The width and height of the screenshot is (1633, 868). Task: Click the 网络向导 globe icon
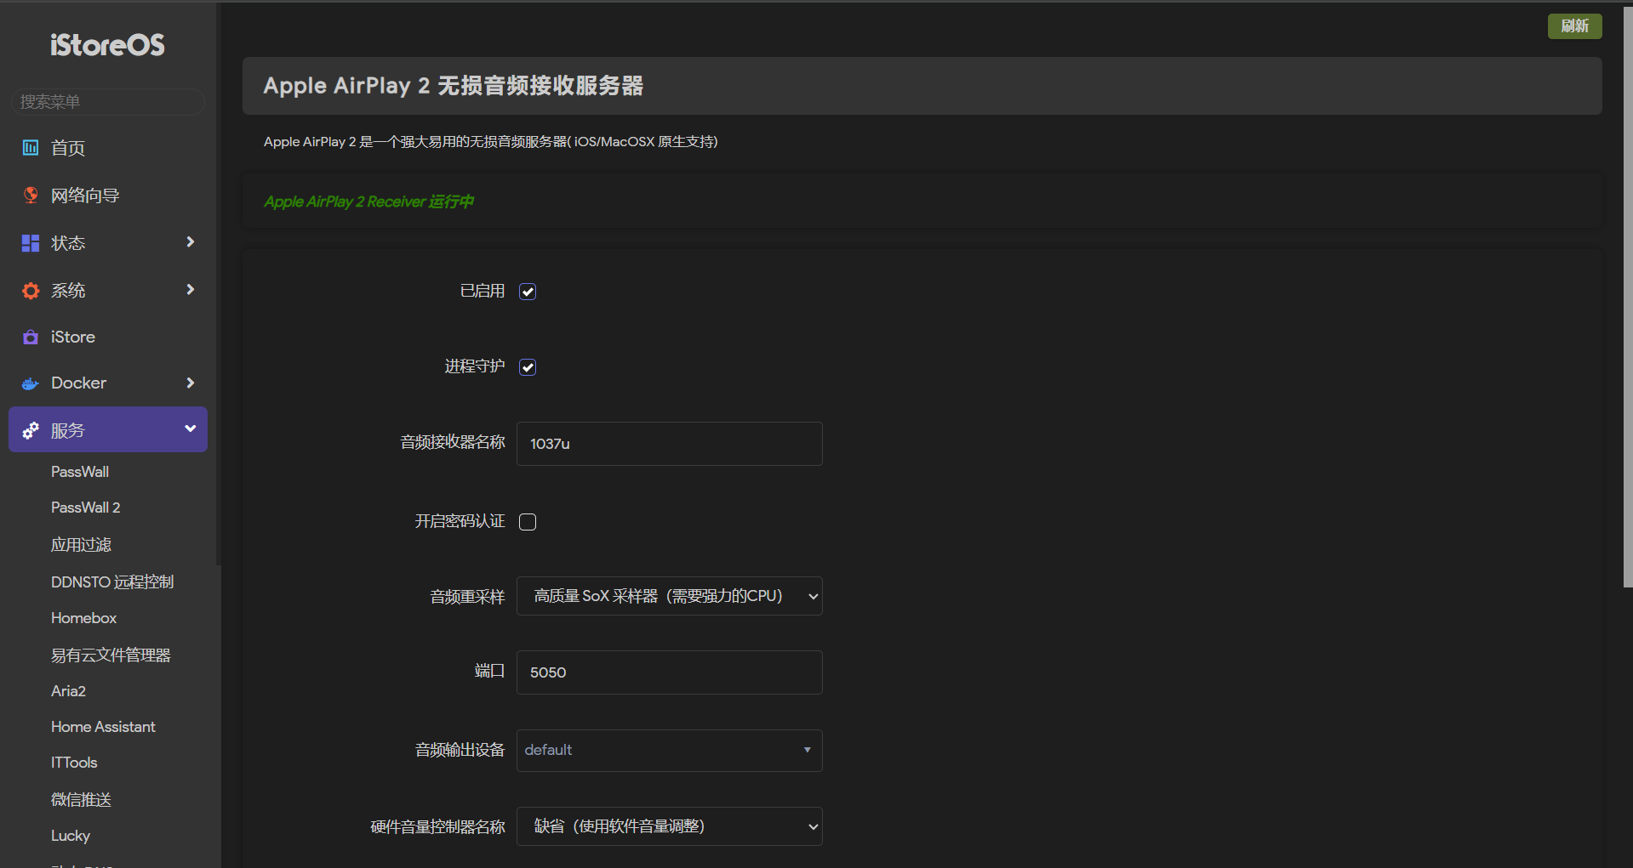point(31,196)
